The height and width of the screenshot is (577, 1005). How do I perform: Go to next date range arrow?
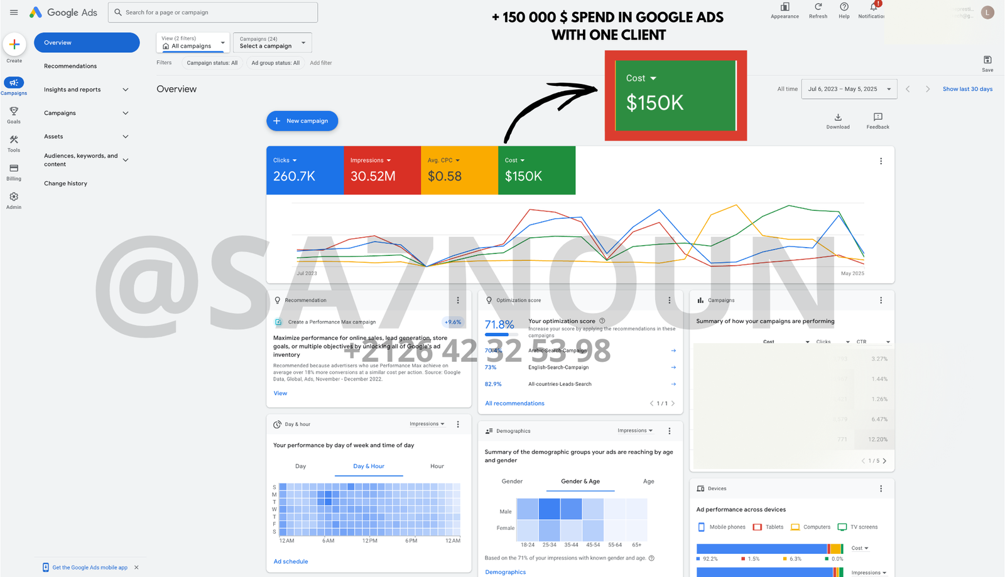[927, 89]
